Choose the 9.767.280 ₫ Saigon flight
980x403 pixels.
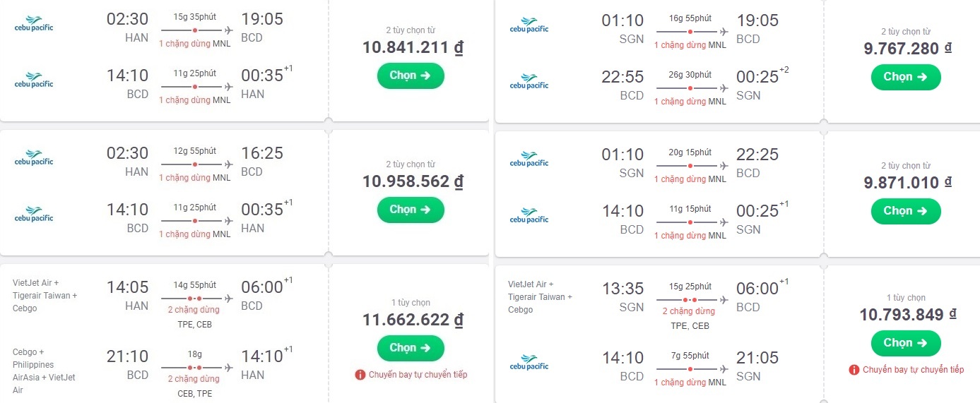[906, 77]
